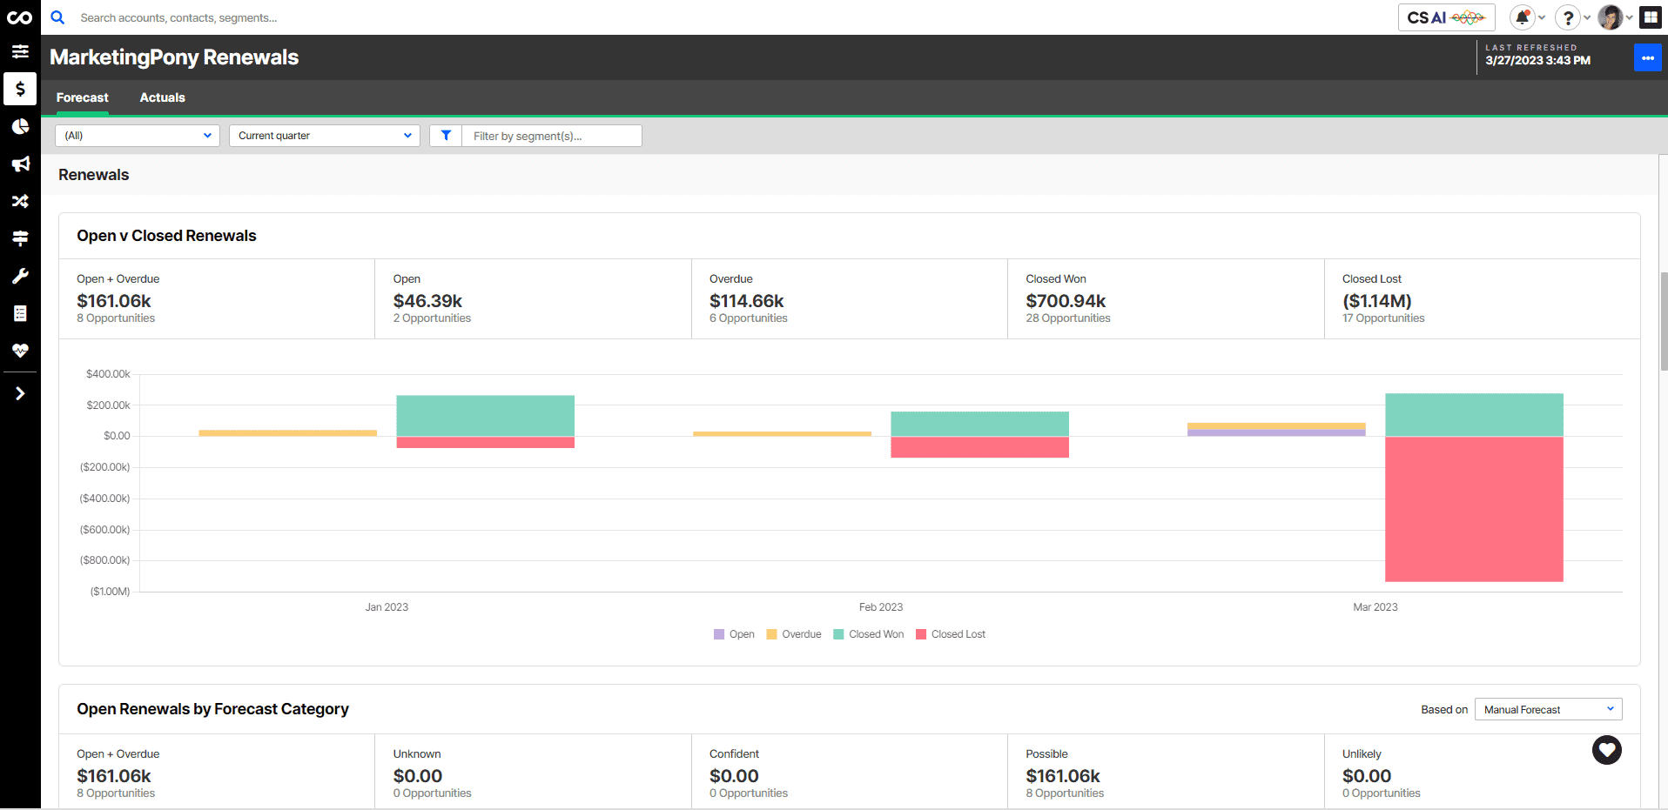The height and width of the screenshot is (810, 1668).
Task: Click the dollar sign Revenue icon in sidebar
Action: [19, 89]
